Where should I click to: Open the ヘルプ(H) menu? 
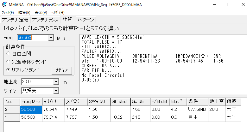(58, 13)
